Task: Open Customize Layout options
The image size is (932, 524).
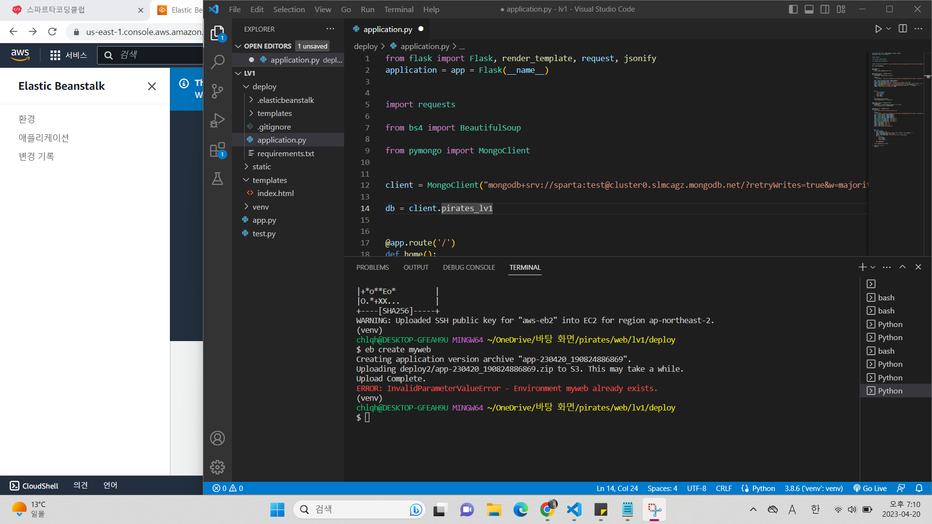Action: [x=841, y=9]
